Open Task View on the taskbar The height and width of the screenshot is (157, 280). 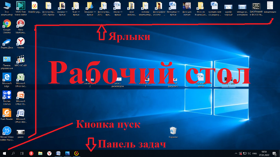(22, 153)
